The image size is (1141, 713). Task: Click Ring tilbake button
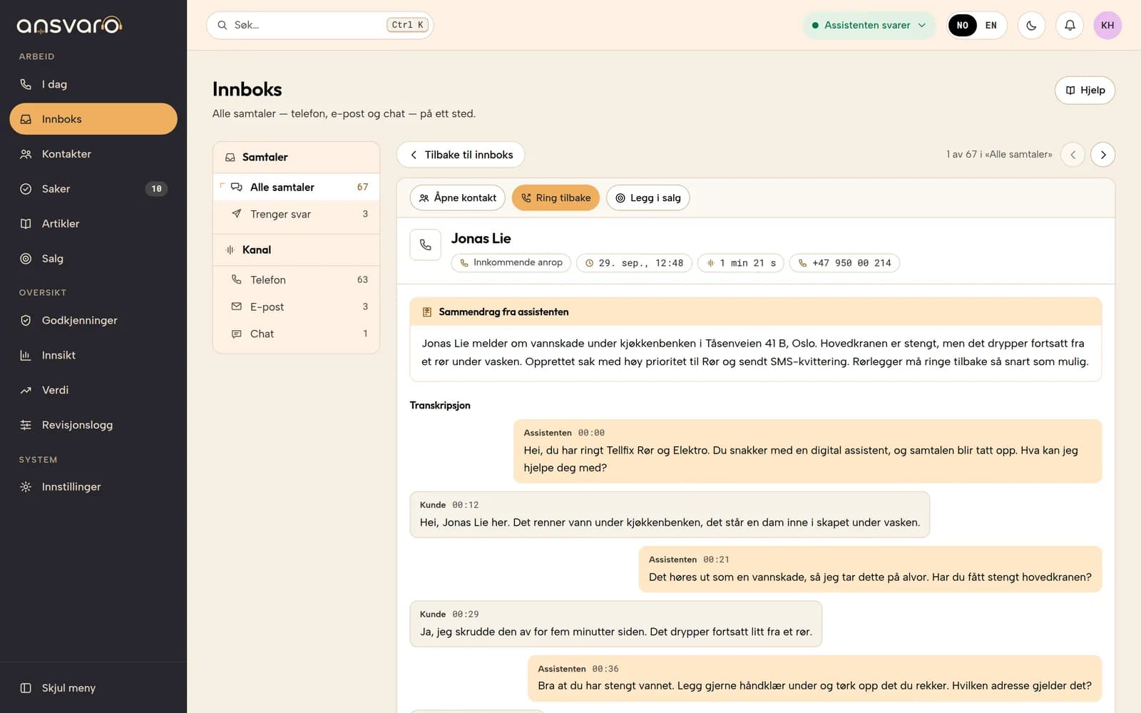pos(556,198)
